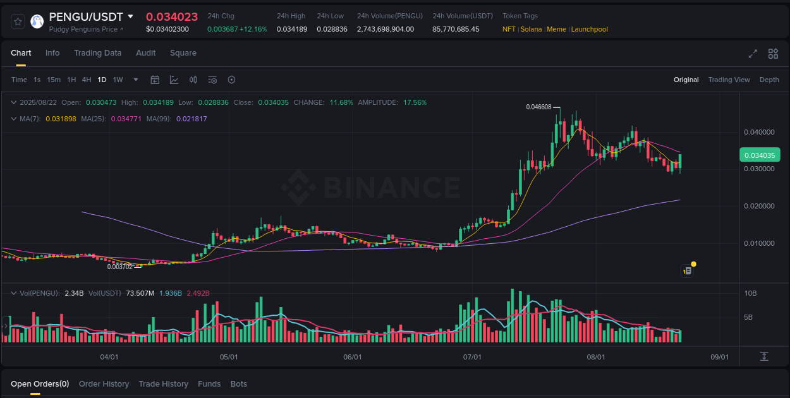
Task: Add PENGU/USDT to favorites with star icon
Action: pos(18,21)
